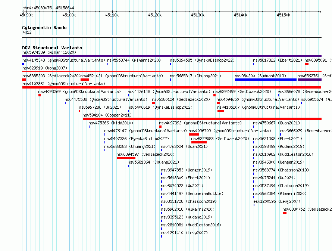
Task: Click nsv829919 (Wong2007) label
Action: click(x=45, y=68)
